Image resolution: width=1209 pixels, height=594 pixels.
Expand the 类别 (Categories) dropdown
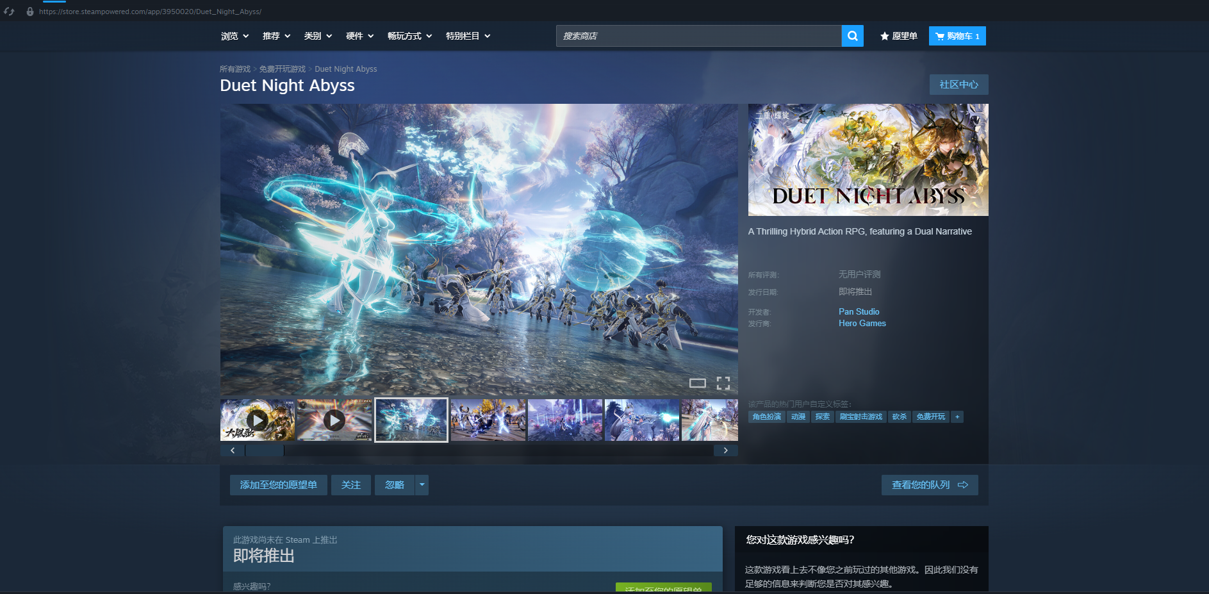coord(318,36)
